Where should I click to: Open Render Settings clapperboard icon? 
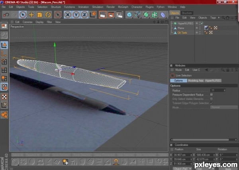pos(119,15)
